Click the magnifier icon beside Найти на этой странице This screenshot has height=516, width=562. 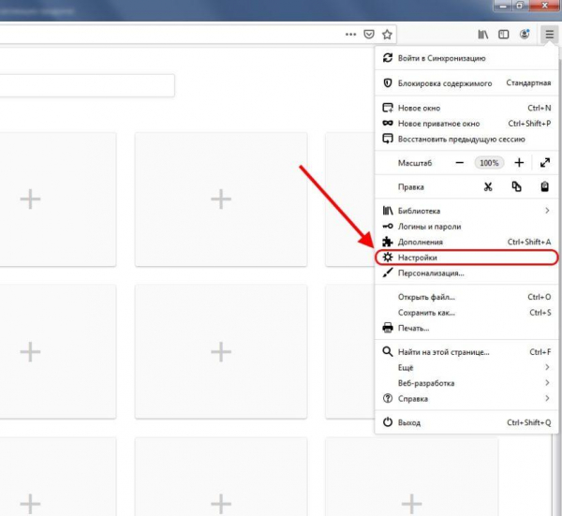click(388, 351)
